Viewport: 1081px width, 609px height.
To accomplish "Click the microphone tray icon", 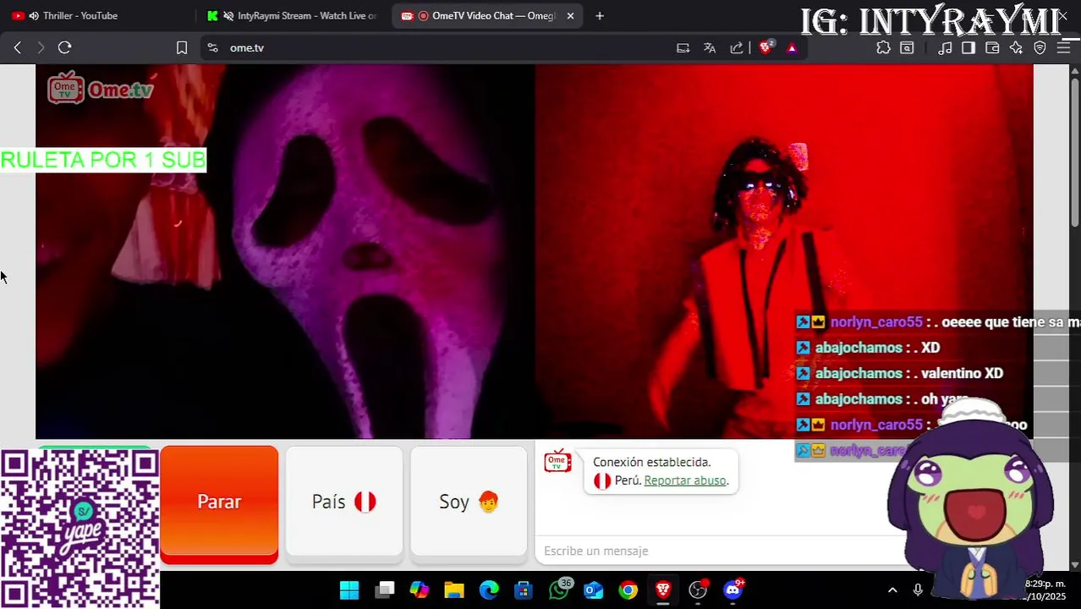I will click(x=918, y=590).
